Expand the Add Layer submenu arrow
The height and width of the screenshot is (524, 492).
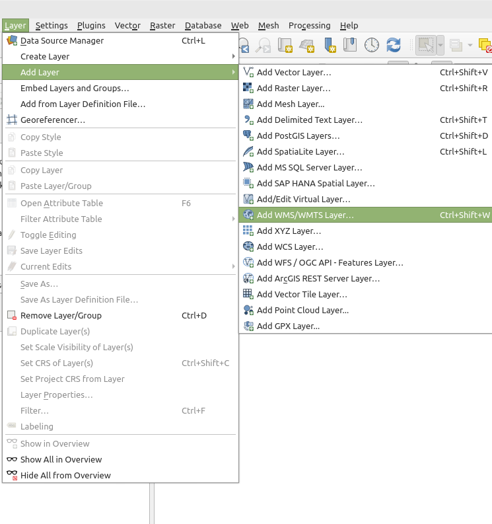(233, 72)
